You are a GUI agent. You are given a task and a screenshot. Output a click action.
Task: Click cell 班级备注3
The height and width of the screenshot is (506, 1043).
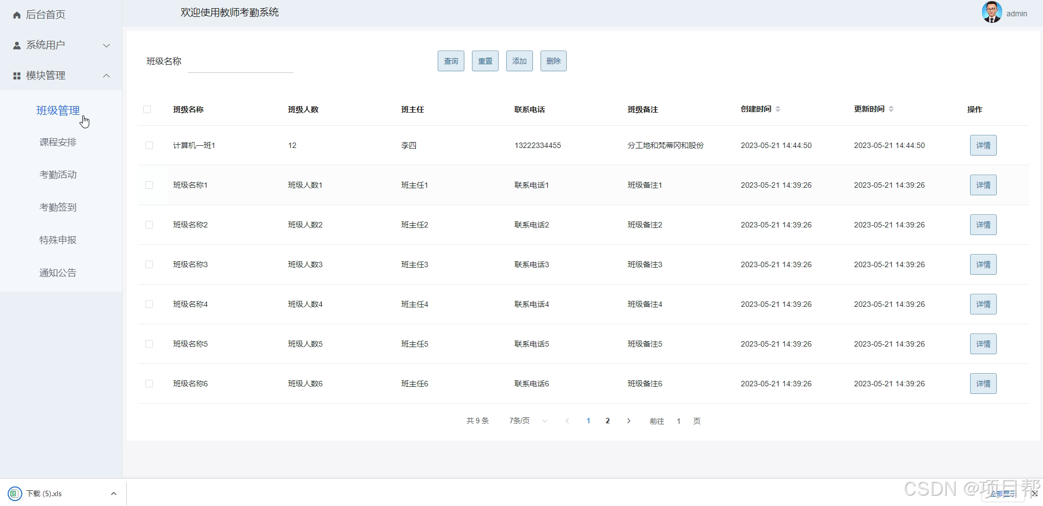[645, 264]
